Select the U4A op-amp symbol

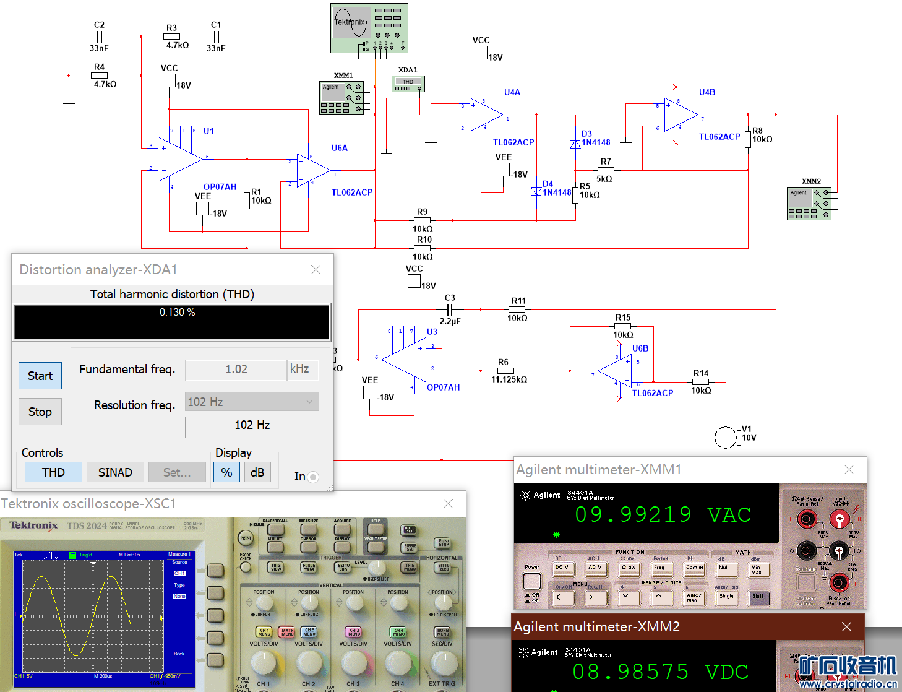coord(486,115)
